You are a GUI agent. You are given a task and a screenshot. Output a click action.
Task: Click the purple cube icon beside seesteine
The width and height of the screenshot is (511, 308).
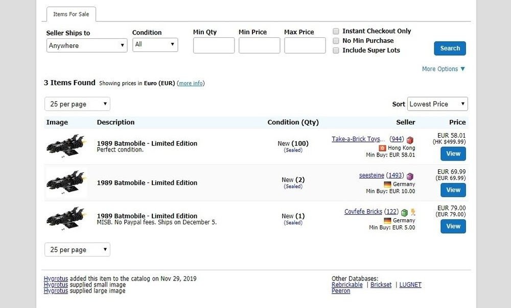[410, 176]
